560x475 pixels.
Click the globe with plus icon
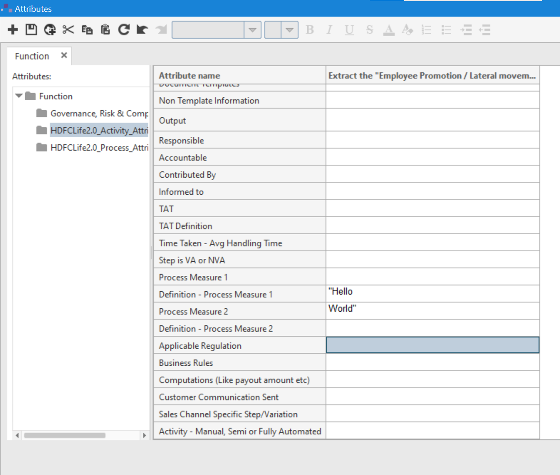49,30
